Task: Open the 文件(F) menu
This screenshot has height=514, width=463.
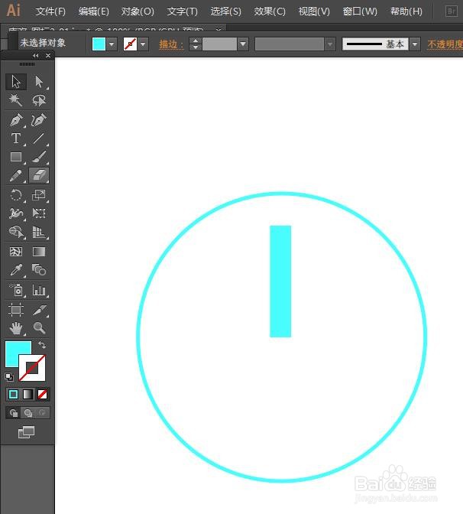Action: tap(50, 11)
